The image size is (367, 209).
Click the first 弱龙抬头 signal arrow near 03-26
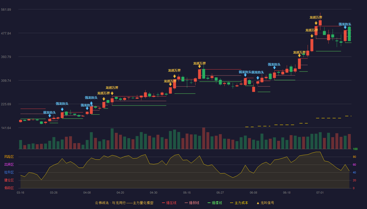(x=50, y=116)
